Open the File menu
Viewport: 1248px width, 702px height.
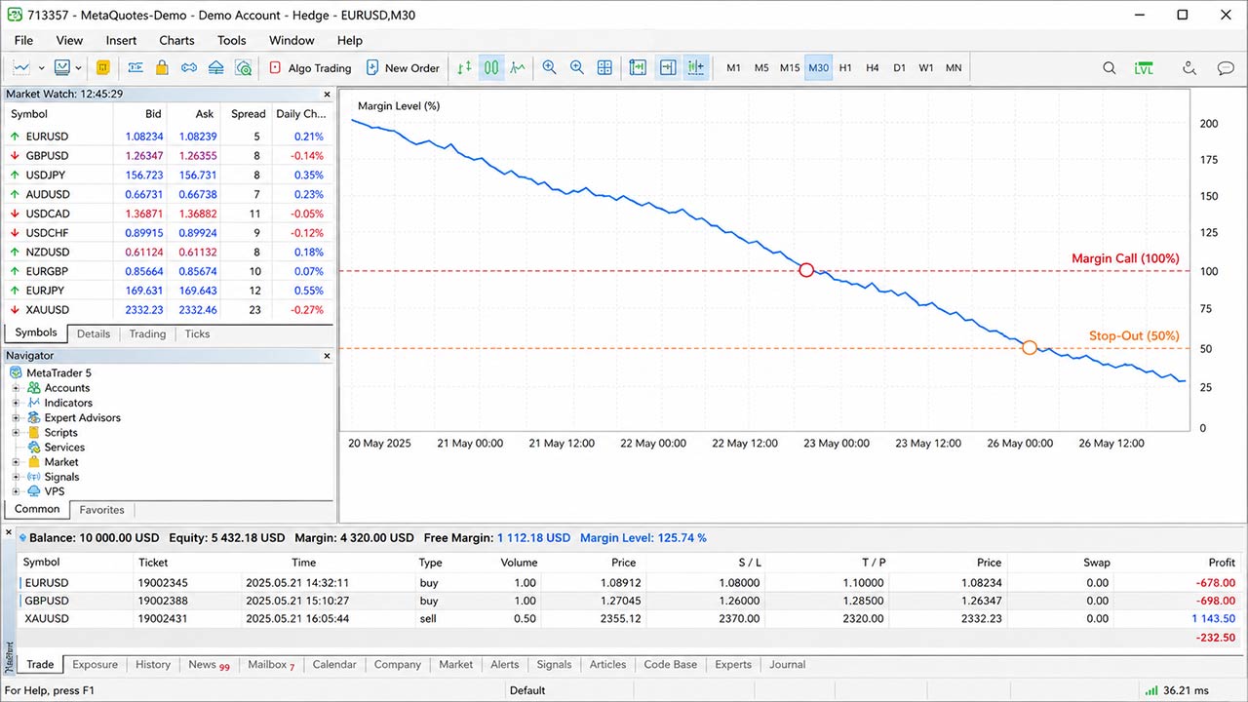[23, 40]
